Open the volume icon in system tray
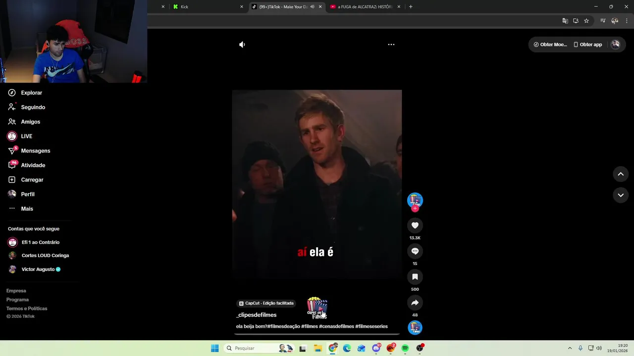This screenshot has width=634, height=356. pos(599,349)
